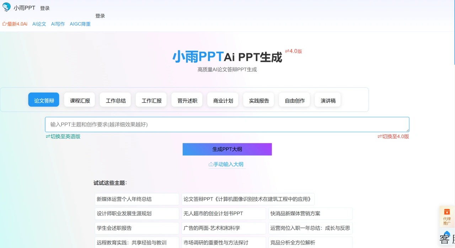This screenshot has height=248, width=455.
Task: Open 手动输入大纲 manual outline entry
Action: (x=229, y=164)
